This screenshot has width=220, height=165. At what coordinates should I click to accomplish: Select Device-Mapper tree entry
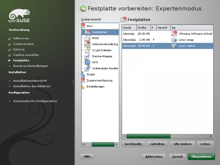pos(102,56)
